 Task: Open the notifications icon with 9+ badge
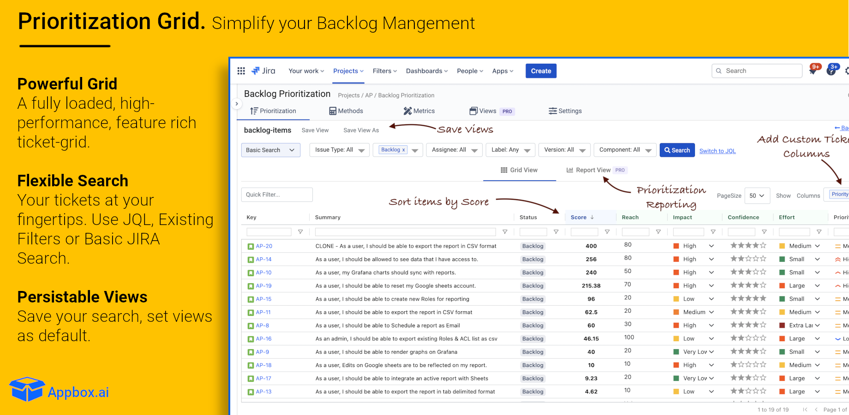click(x=813, y=71)
